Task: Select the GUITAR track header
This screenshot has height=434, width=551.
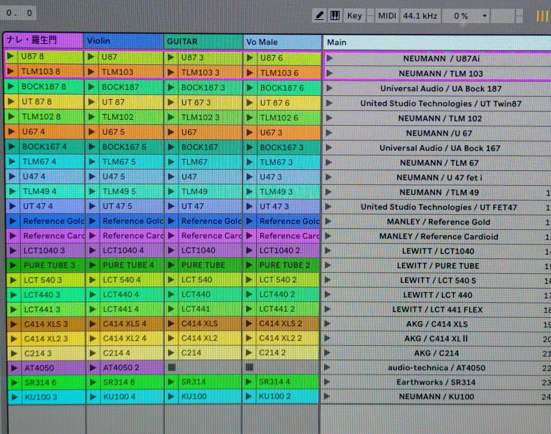Action: coord(202,42)
